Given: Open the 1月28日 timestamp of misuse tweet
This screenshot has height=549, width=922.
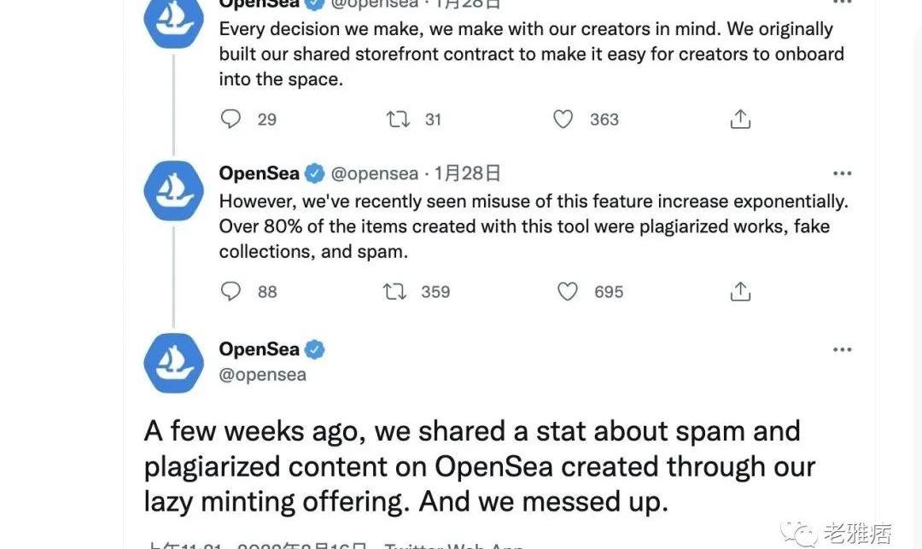Looking at the screenshot, I should point(467,172).
